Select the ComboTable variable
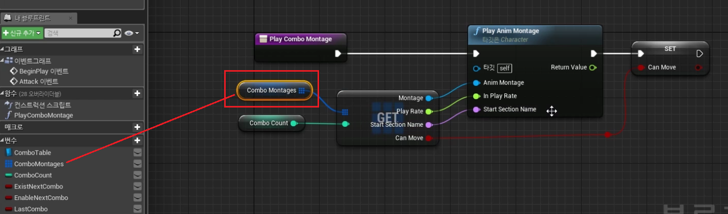728x214 pixels. point(32,153)
